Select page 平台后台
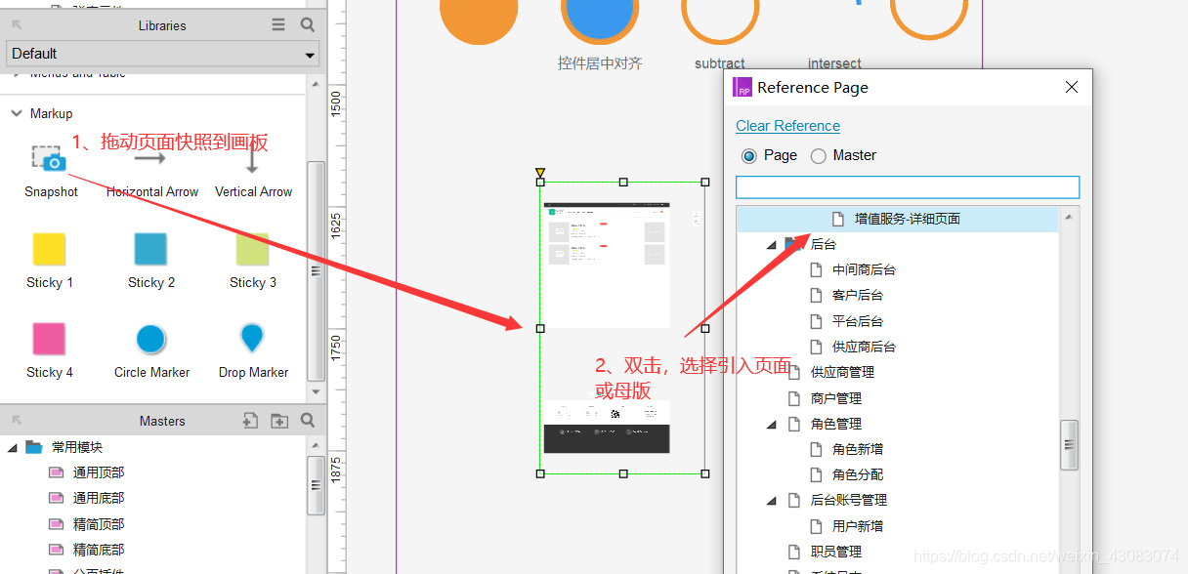The image size is (1188, 574). (x=858, y=321)
